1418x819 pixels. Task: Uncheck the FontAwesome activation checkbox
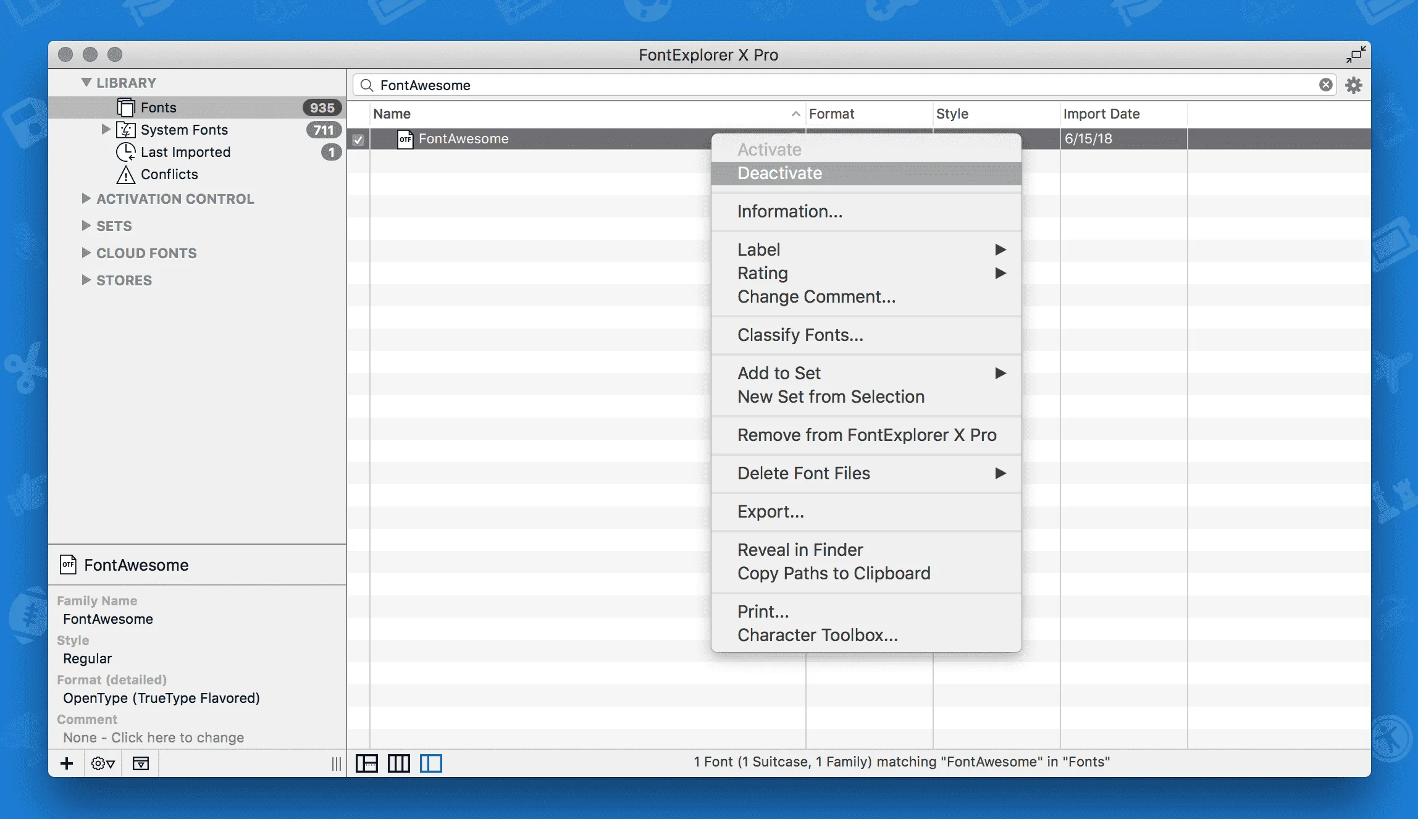tap(358, 140)
